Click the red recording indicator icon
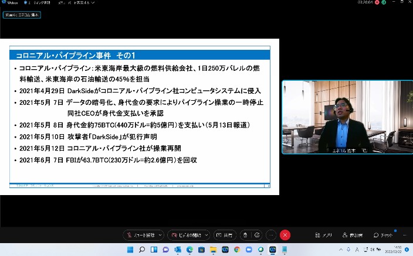The width and height of the screenshot is (413, 256). 377,2
